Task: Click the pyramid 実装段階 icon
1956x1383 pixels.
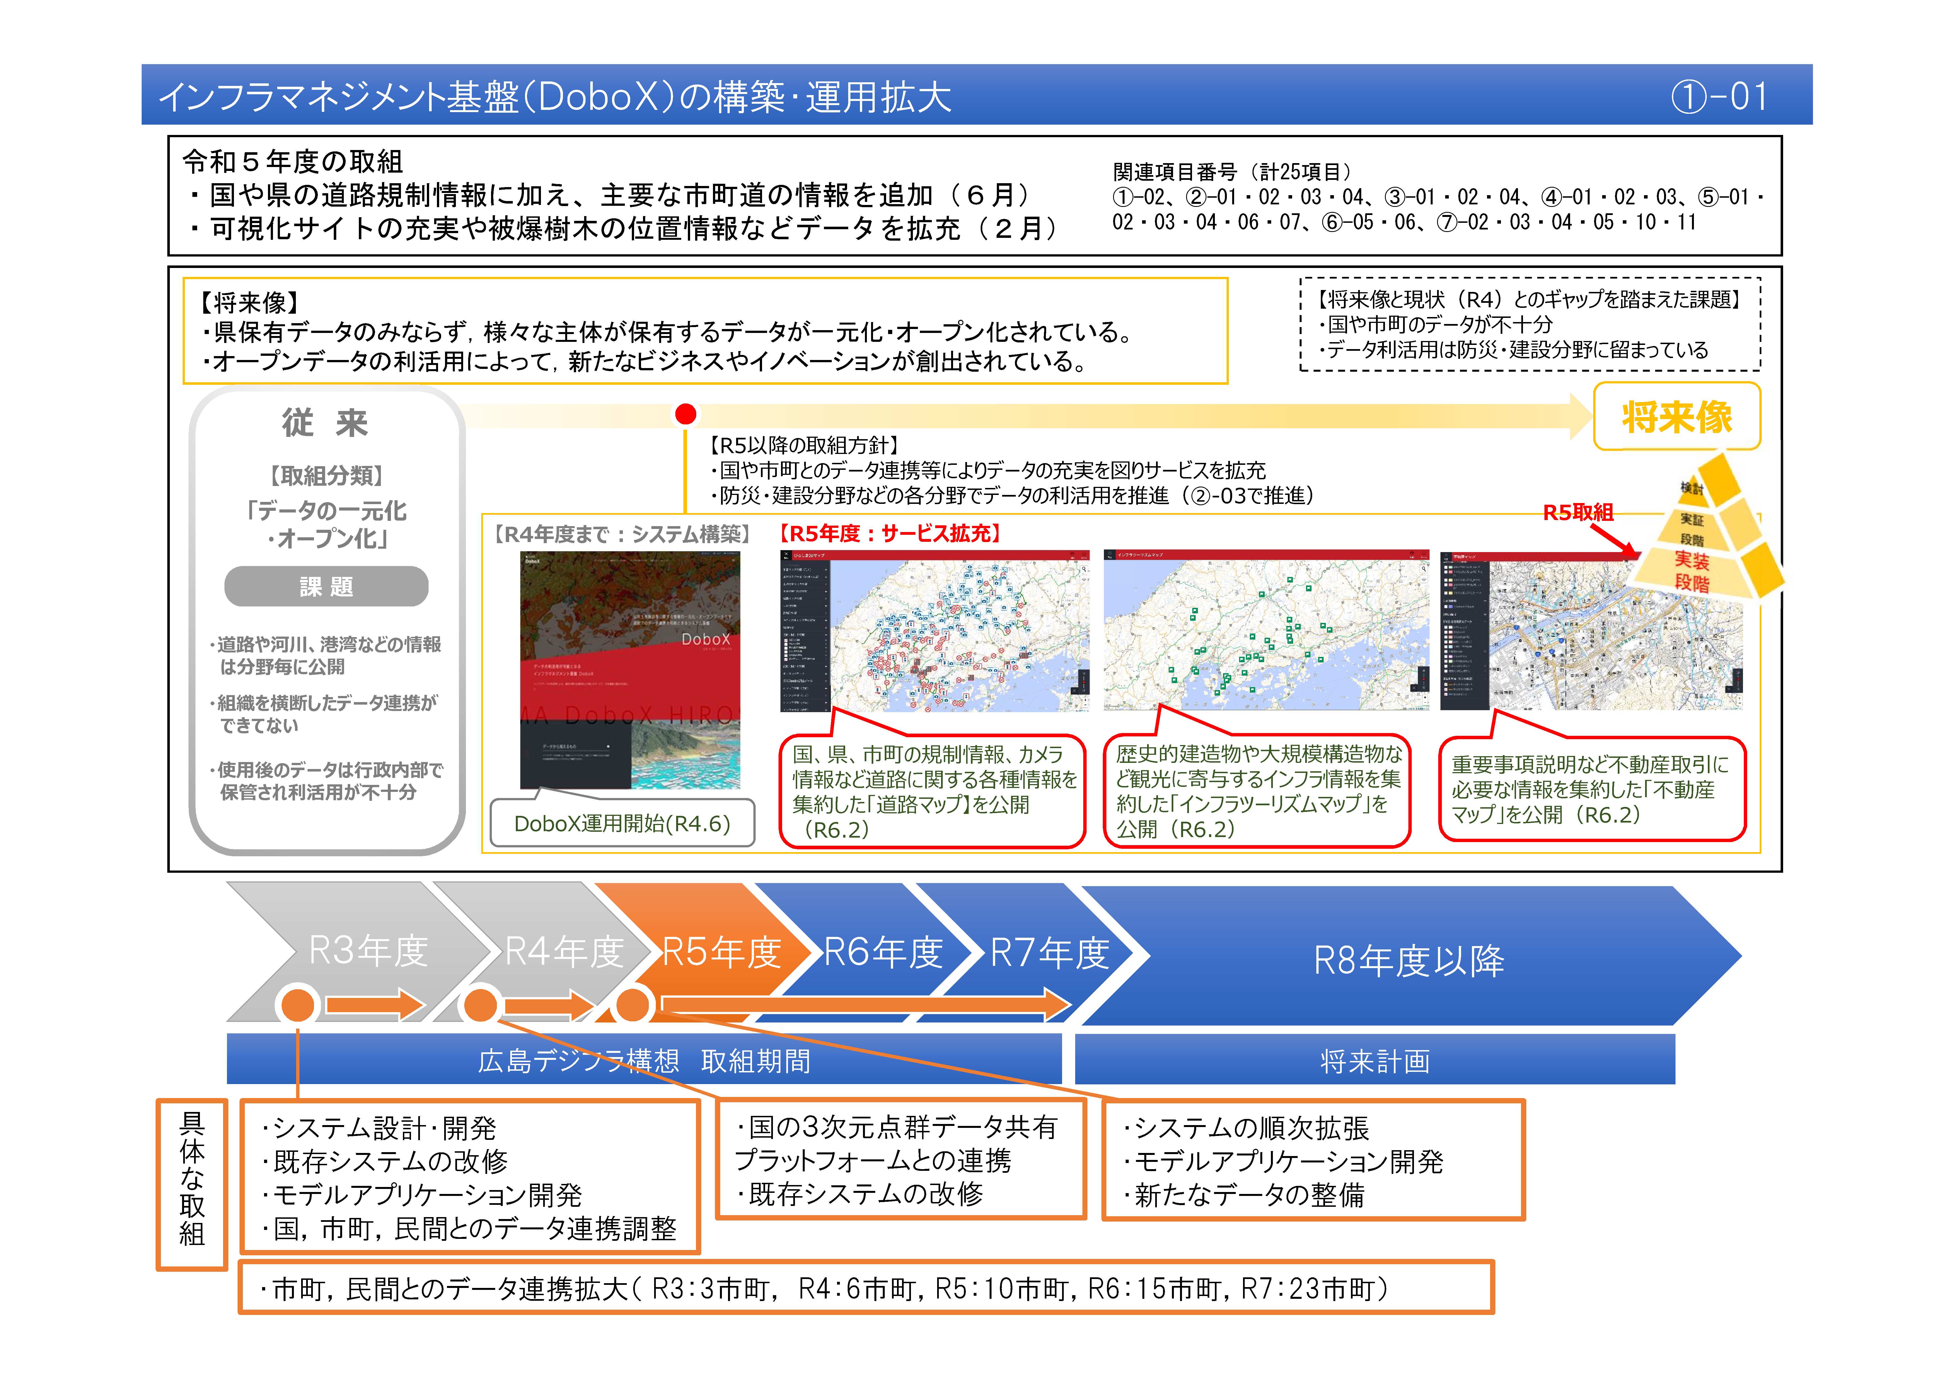Action: tap(1692, 571)
